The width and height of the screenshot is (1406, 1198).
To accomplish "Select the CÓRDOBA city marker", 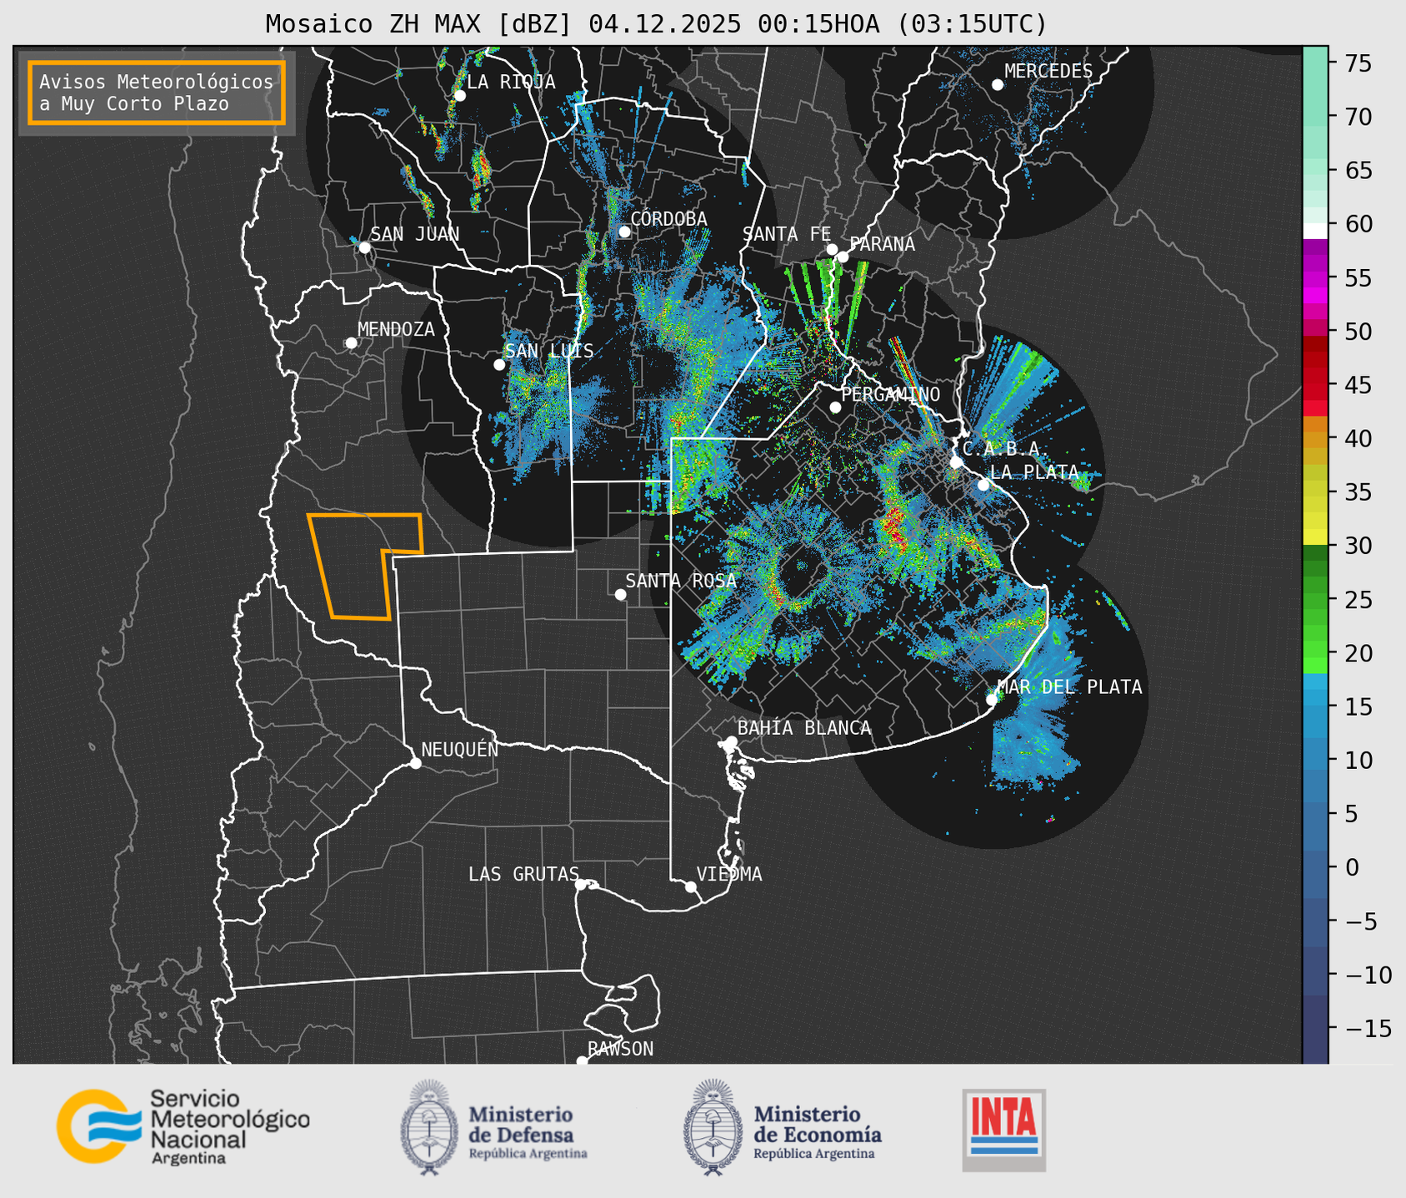I will pos(624,232).
